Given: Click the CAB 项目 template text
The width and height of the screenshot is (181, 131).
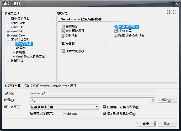Looking at the screenshot, I should tap(71, 35).
